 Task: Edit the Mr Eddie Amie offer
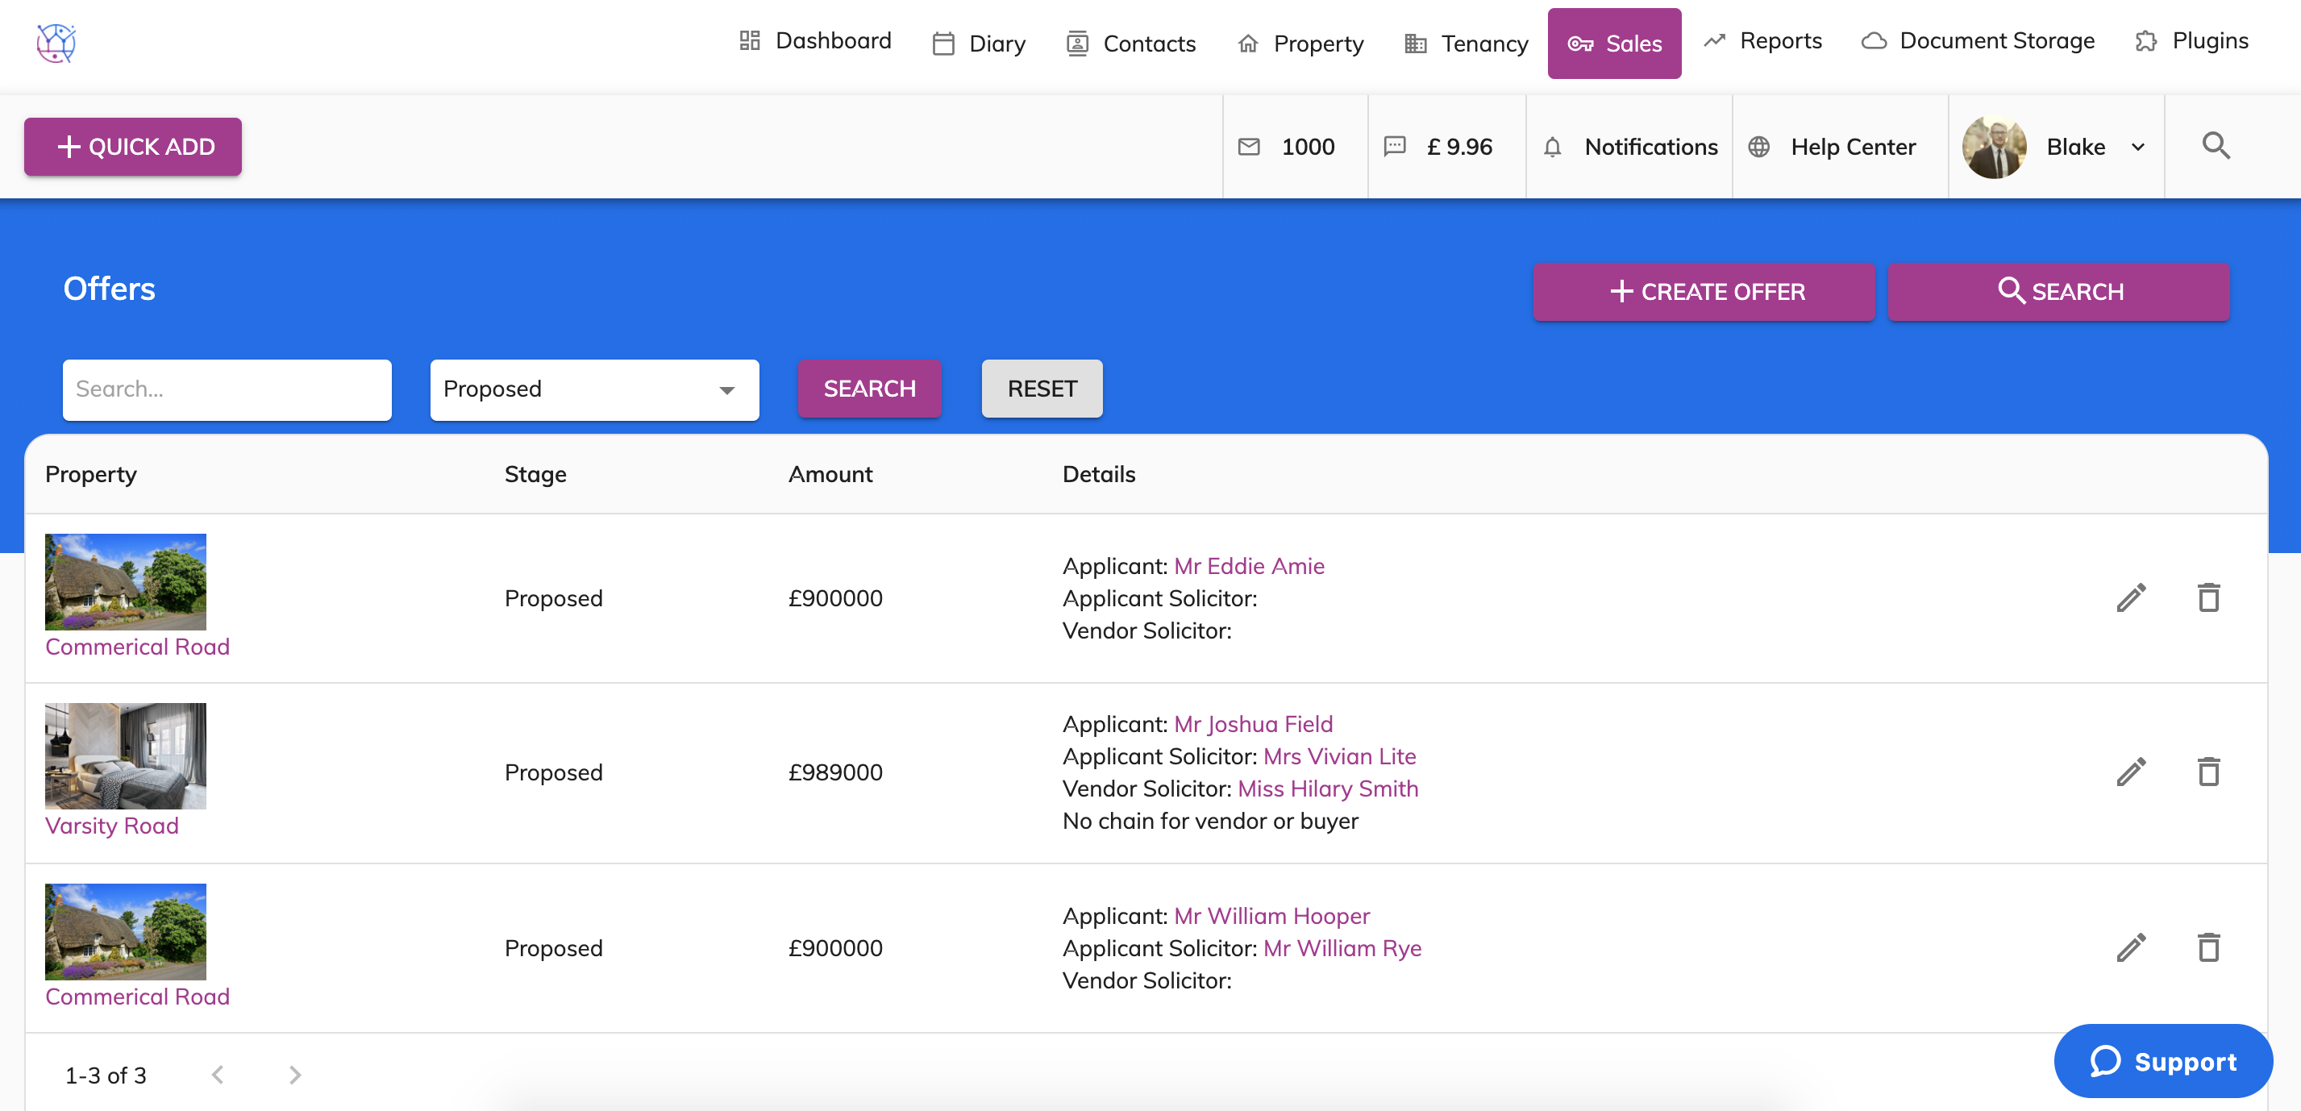(x=2130, y=597)
